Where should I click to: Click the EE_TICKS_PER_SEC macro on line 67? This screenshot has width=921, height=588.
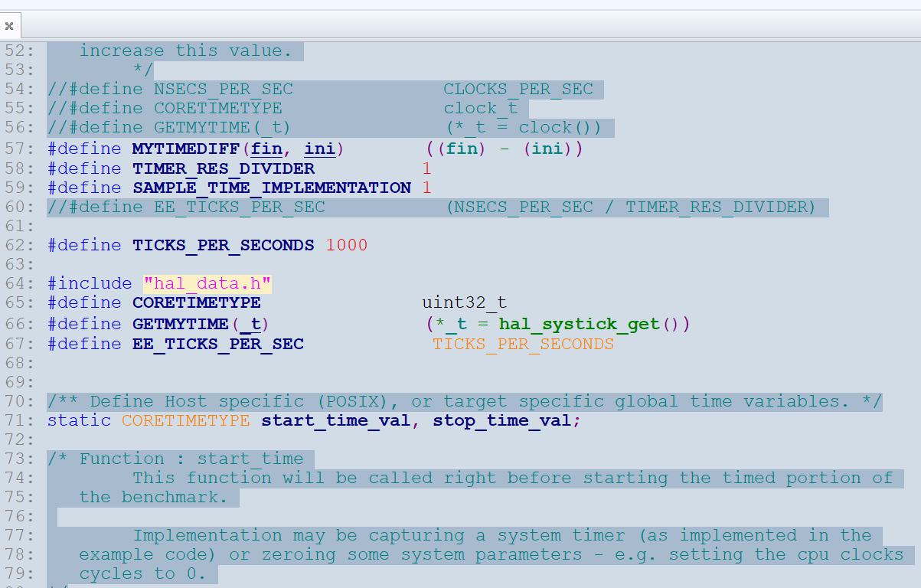pyautogui.click(x=218, y=344)
